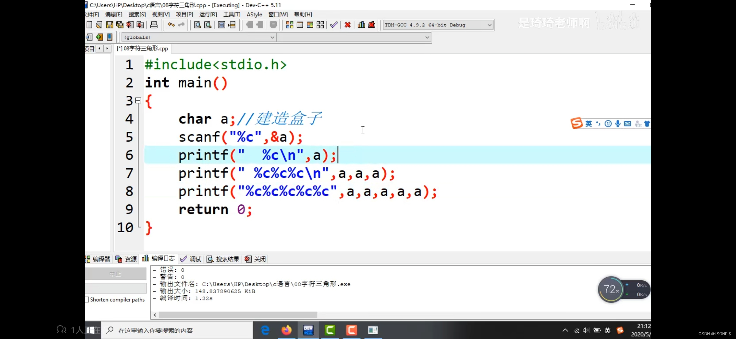Click the Save All toolbar icon

[x=120, y=25]
